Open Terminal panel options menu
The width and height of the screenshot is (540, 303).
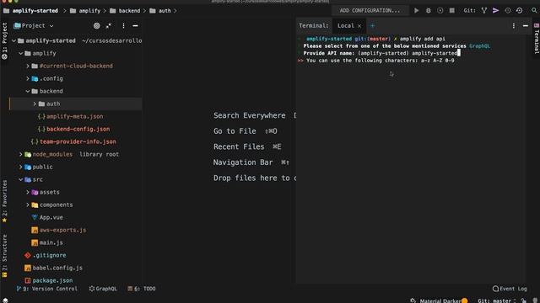click(514, 26)
